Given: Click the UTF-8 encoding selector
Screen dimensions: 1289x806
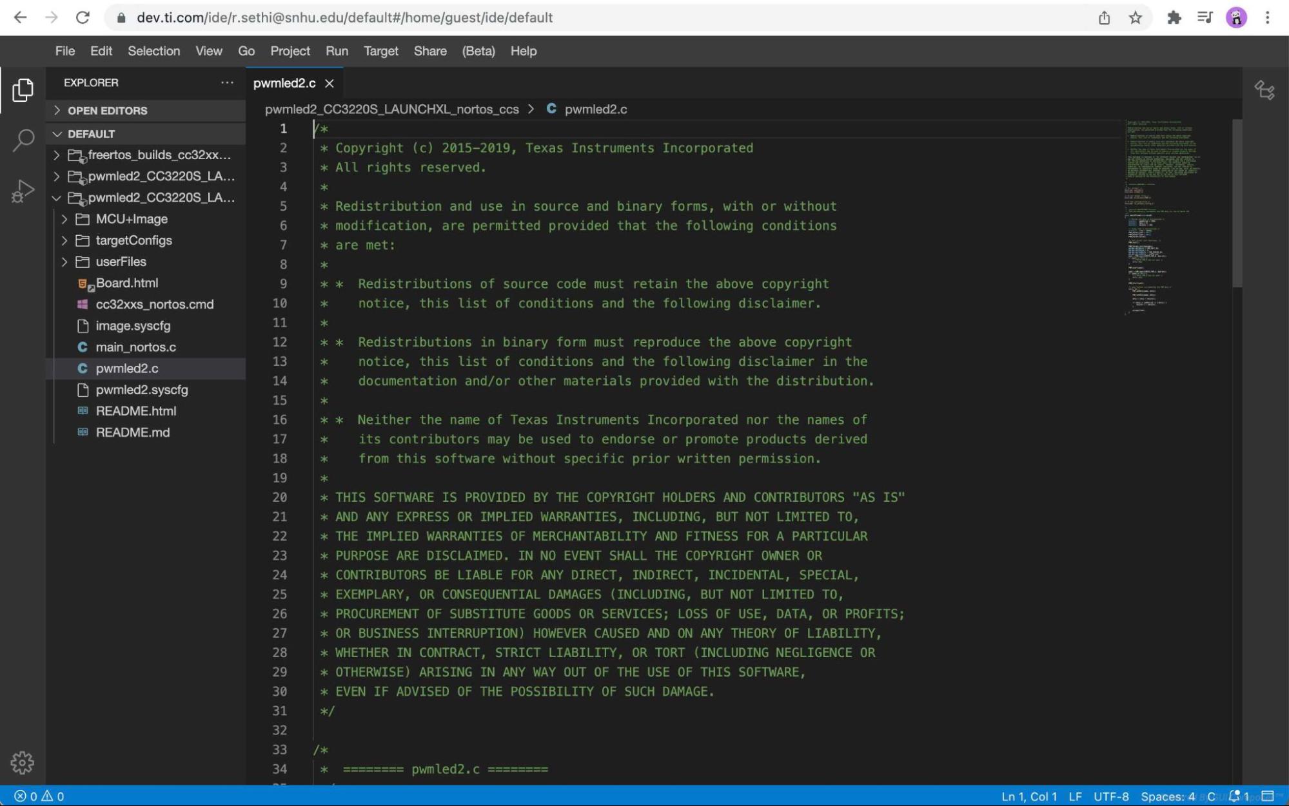Looking at the screenshot, I should 1110,796.
